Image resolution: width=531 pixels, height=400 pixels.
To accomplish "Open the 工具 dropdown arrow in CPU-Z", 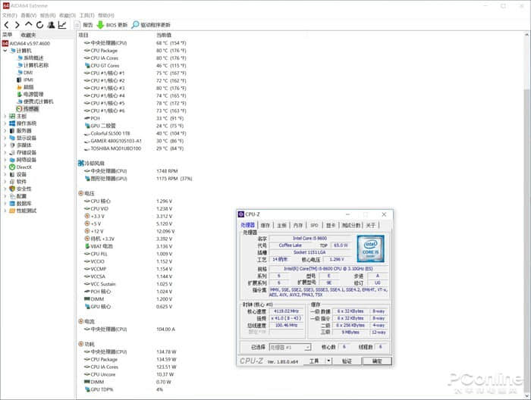I will click(x=328, y=361).
